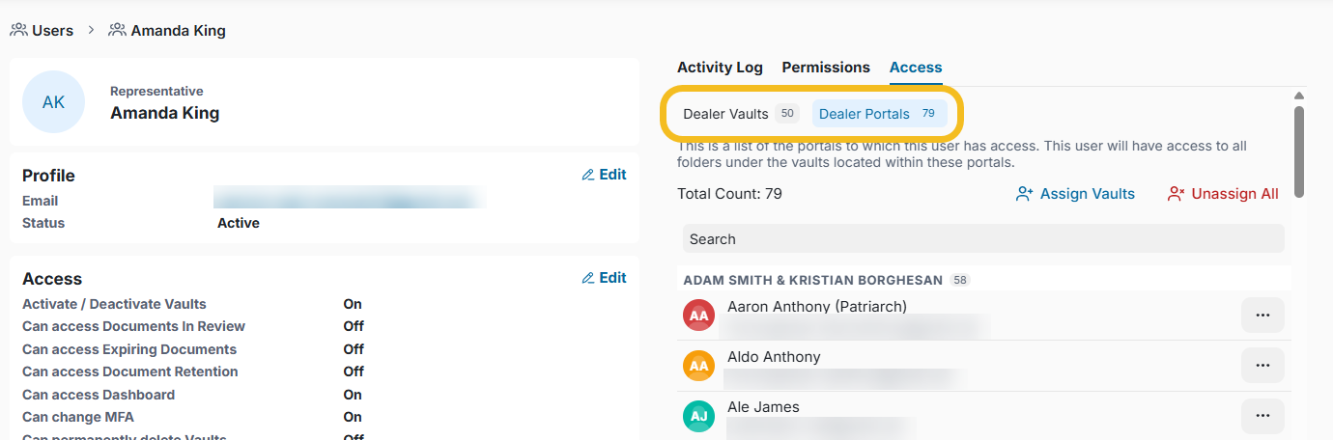Click the Unassign All button
Viewport: 1333px width, 440px height.
click(x=1223, y=194)
